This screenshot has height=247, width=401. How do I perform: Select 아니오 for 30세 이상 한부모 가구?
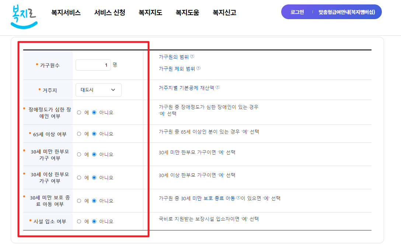click(94, 177)
